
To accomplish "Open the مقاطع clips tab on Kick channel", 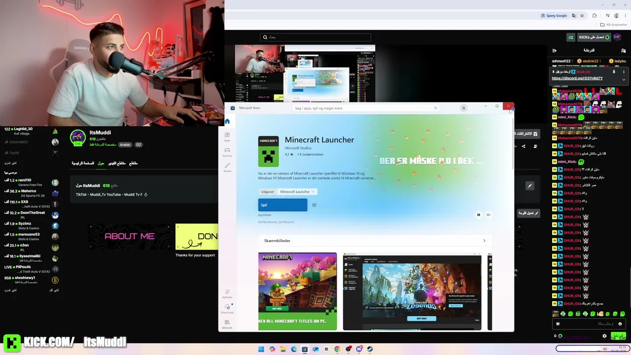I will coord(133,163).
